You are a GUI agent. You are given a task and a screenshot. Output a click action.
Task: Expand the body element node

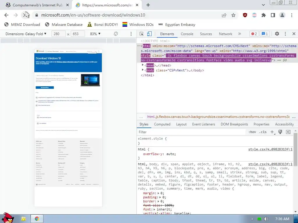click(143, 70)
